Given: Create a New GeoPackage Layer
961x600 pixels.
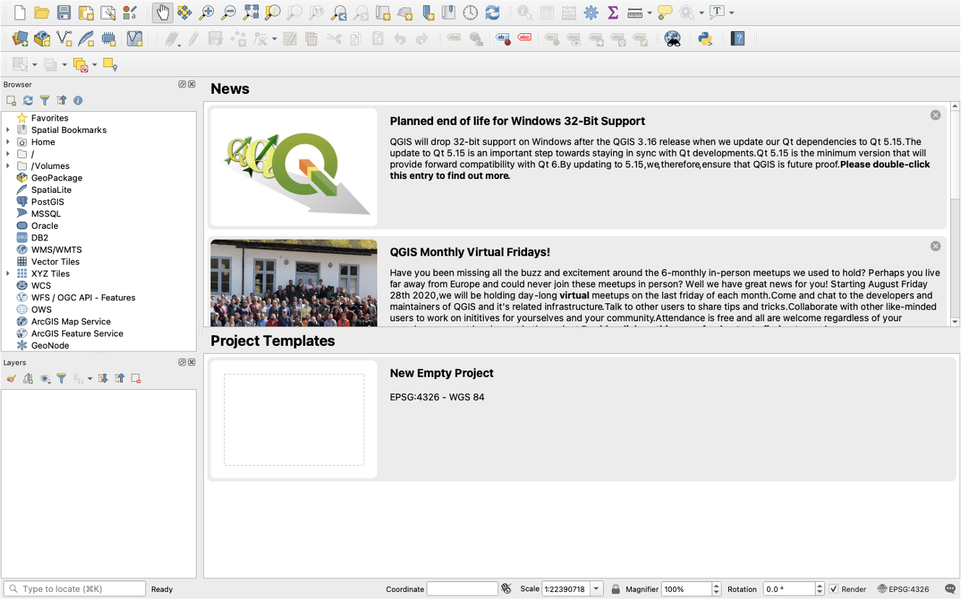Looking at the screenshot, I should (x=41, y=38).
